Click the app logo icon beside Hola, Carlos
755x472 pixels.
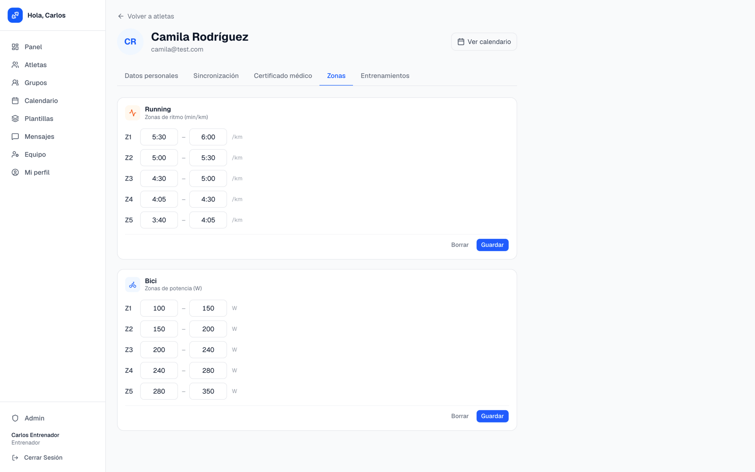[15, 15]
